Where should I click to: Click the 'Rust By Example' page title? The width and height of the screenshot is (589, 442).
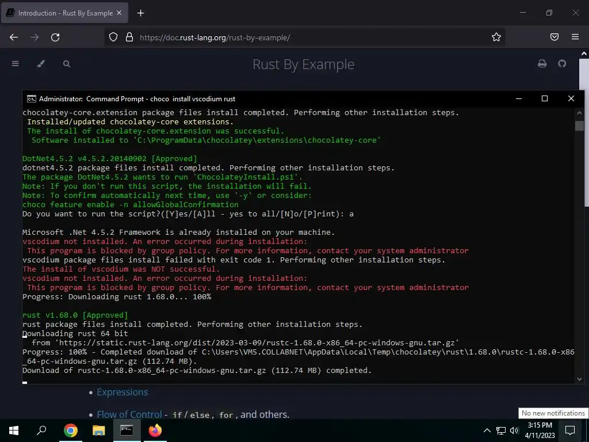303,64
